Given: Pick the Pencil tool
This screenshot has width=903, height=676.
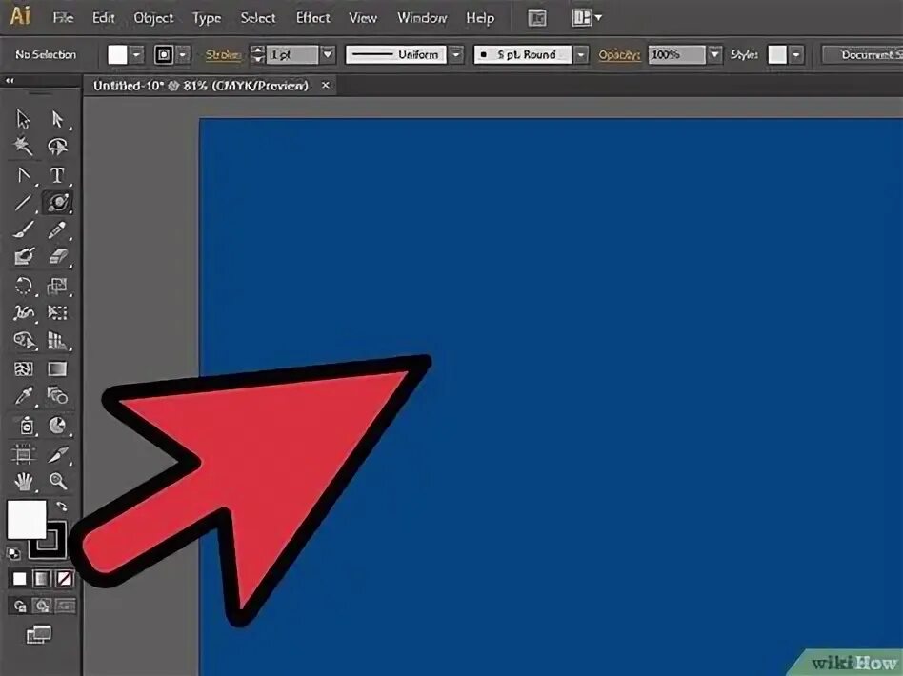Looking at the screenshot, I should click(x=57, y=229).
